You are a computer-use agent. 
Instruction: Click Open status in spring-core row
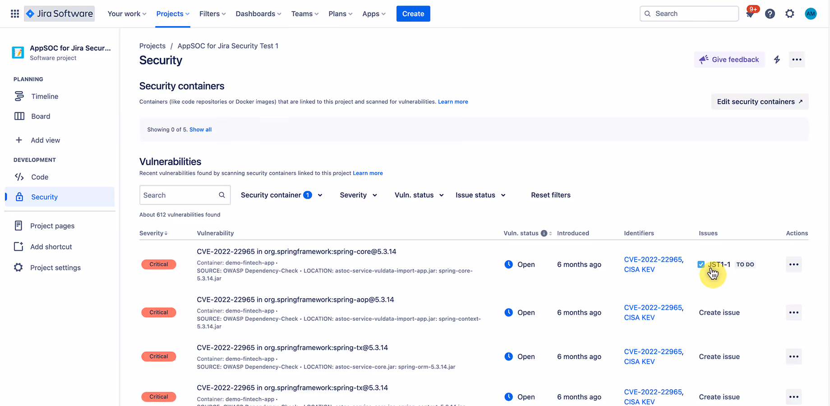520,264
